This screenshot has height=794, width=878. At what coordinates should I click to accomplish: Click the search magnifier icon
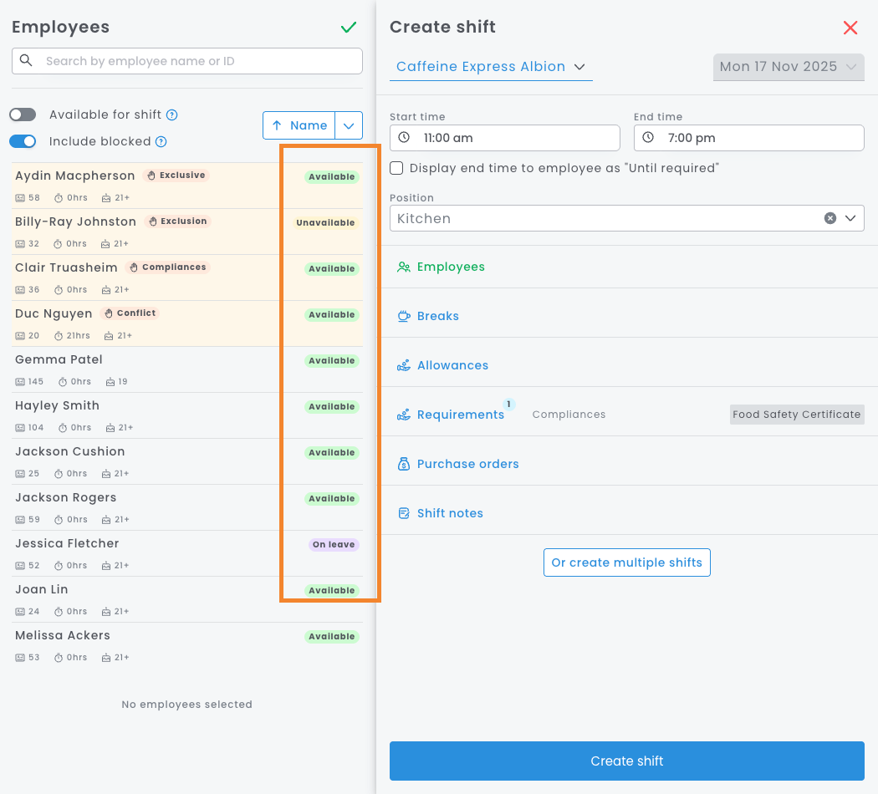click(26, 61)
